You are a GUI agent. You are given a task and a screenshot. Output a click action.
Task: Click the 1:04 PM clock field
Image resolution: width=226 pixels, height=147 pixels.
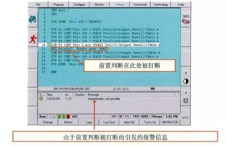tap(172, 116)
